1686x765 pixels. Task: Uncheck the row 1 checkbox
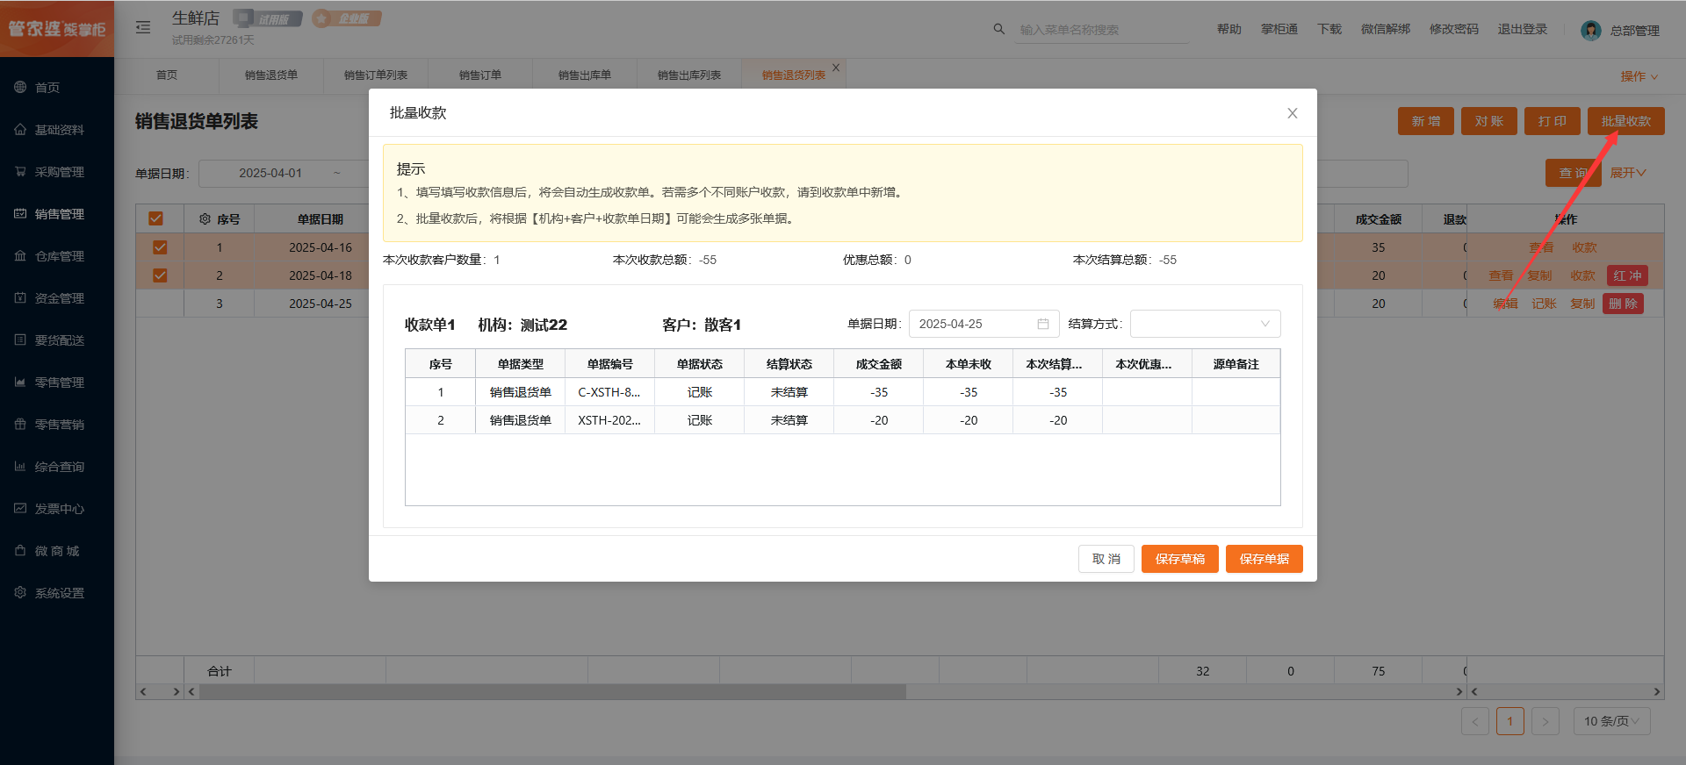160,247
